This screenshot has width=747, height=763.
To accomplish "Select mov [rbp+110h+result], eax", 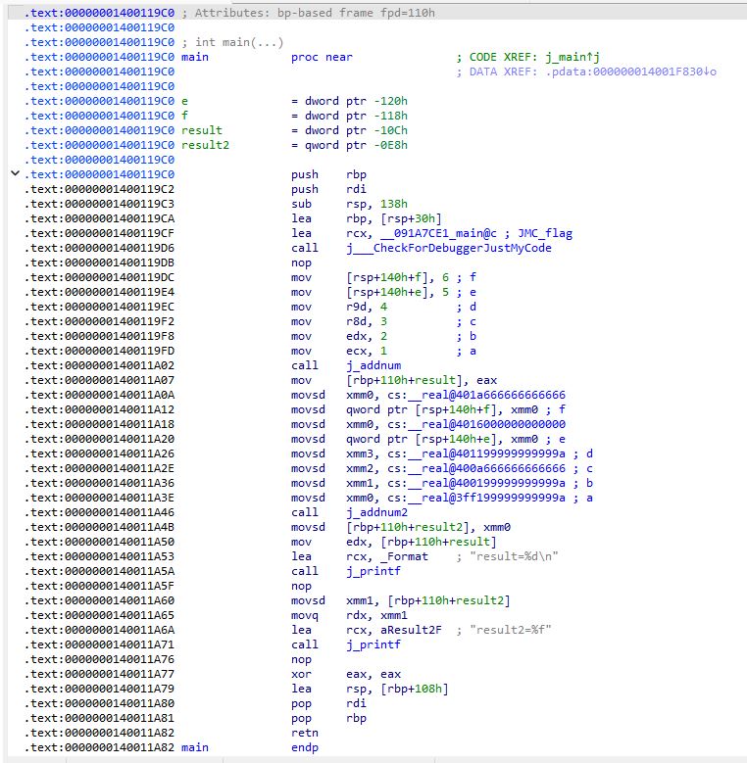I will 394,381.
